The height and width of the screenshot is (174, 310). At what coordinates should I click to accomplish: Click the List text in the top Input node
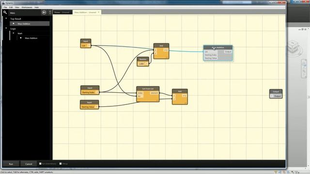[84, 46]
